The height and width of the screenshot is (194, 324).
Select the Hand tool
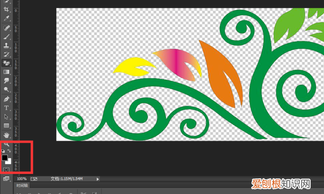tap(6, 135)
